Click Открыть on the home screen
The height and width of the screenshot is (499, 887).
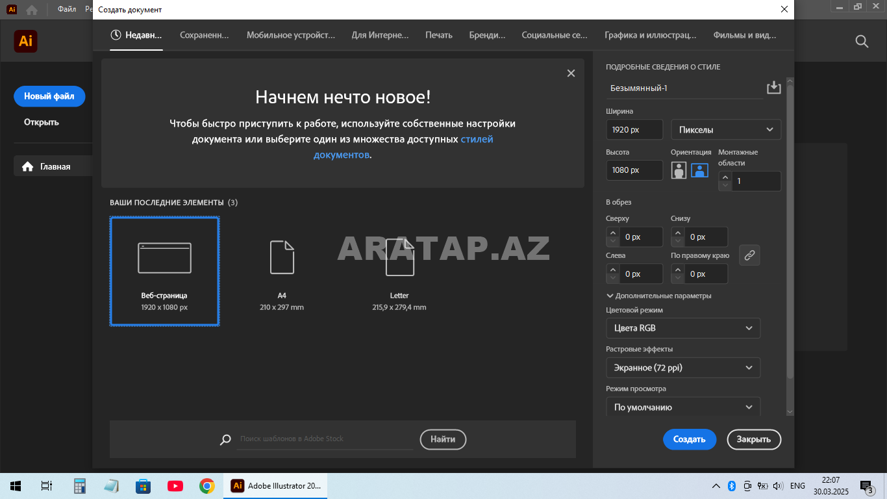point(42,122)
